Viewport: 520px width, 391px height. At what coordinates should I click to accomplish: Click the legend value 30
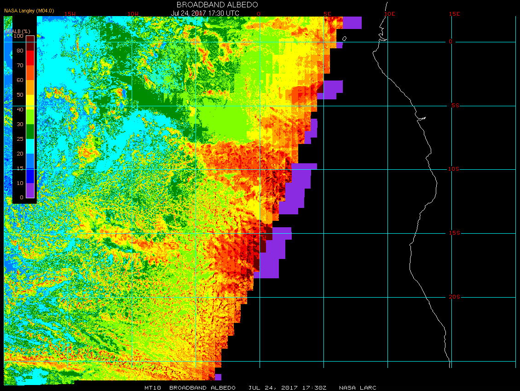20,124
